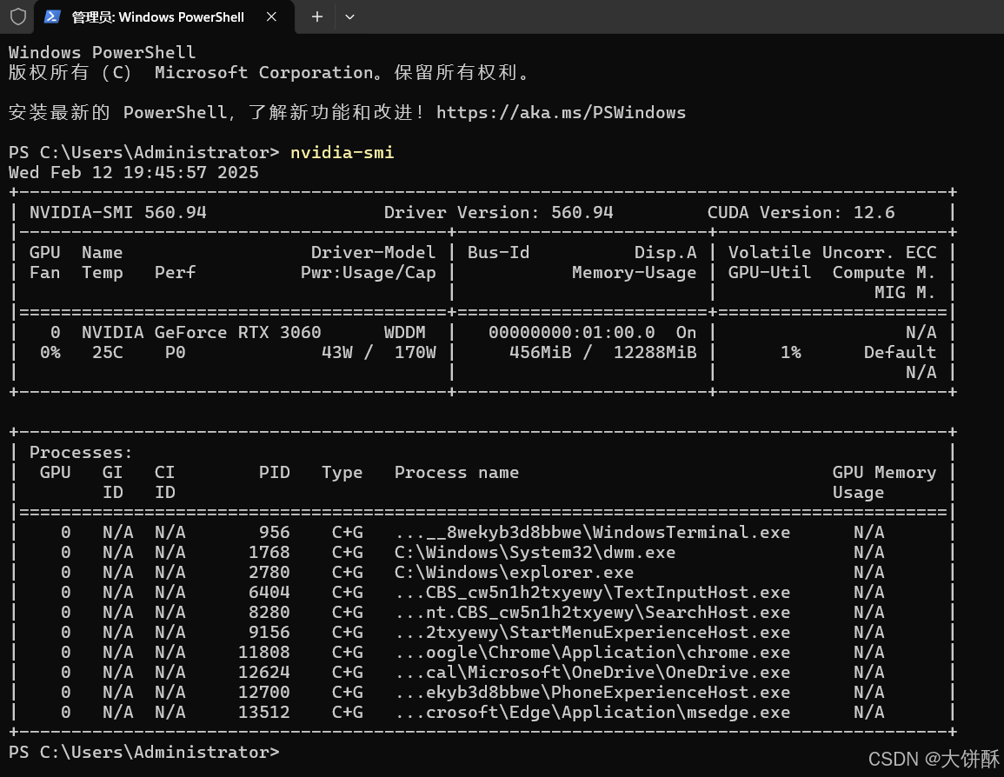Click the NVIDIA GeForce RTX 3060 name

[x=201, y=332]
